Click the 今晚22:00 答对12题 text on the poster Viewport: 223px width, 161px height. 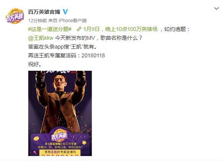[x=60, y=147]
